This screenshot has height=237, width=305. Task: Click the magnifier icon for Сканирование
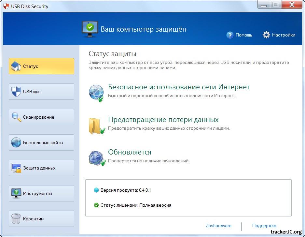[x=16, y=117]
